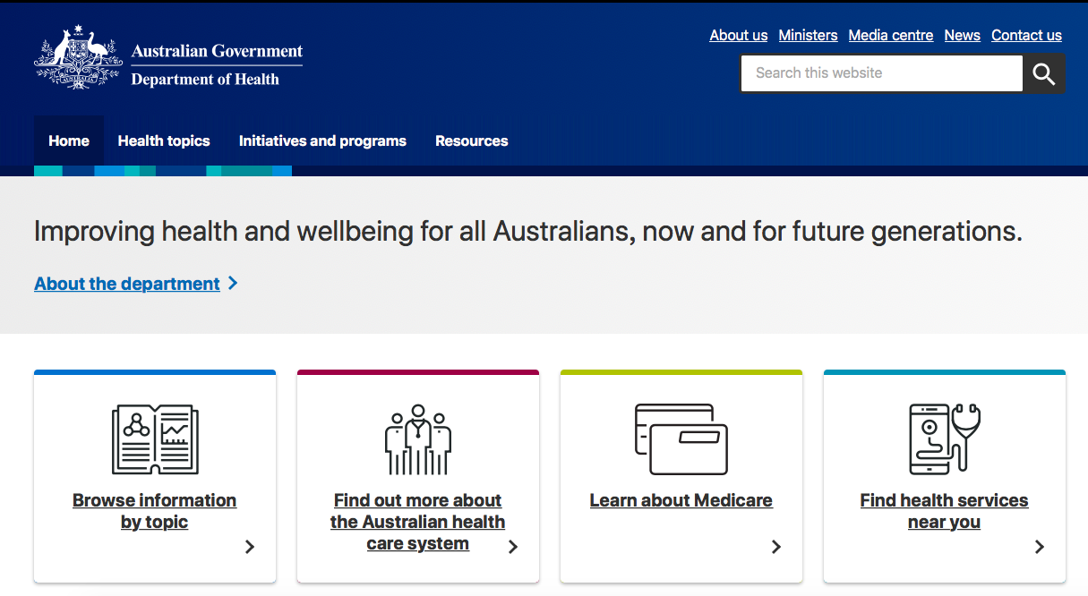Image resolution: width=1088 pixels, height=596 pixels.
Task: Click the arrow in Learn about Medicare card
Action: [776, 547]
